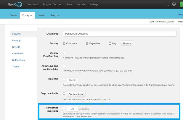
Task: Open Theme settings section
Action: (x=16, y=67)
